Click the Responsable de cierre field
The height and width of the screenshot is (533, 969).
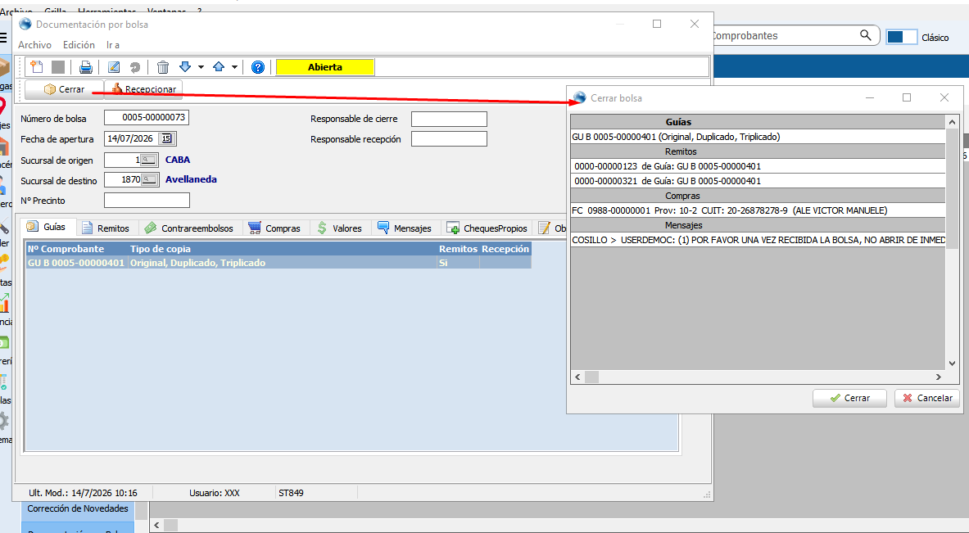(449, 120)
